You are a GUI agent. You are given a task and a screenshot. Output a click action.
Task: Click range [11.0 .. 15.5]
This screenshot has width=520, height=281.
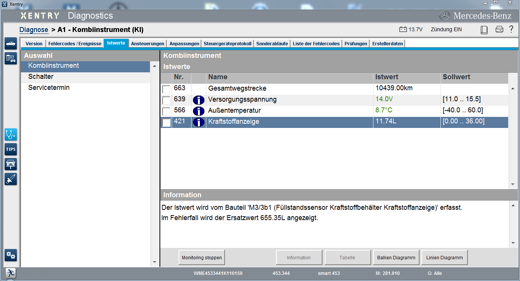pyautogui.click(x=461, y=99)
